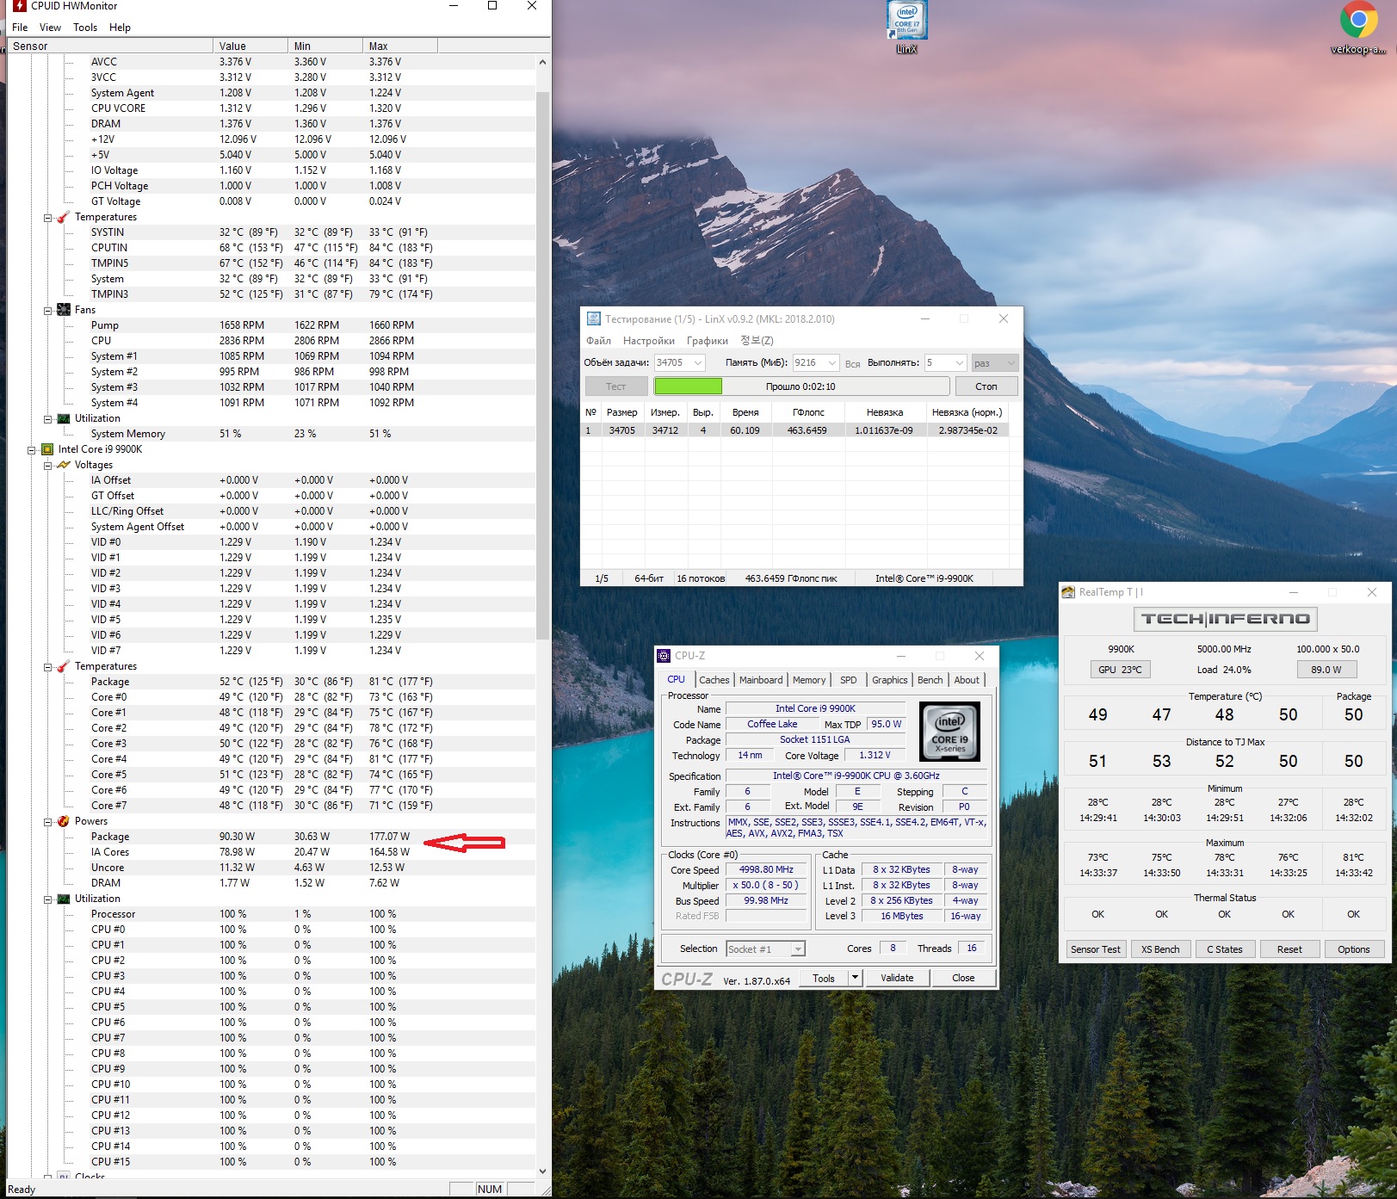The image size is (1397, 1199).
Task: Click the TechInferno logo in RealTemp
Action: pos(1225,619)
